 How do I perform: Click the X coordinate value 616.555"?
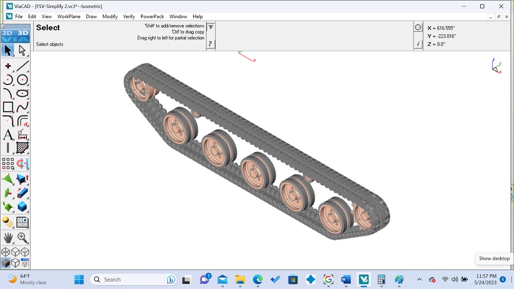[x=446, y=28]
